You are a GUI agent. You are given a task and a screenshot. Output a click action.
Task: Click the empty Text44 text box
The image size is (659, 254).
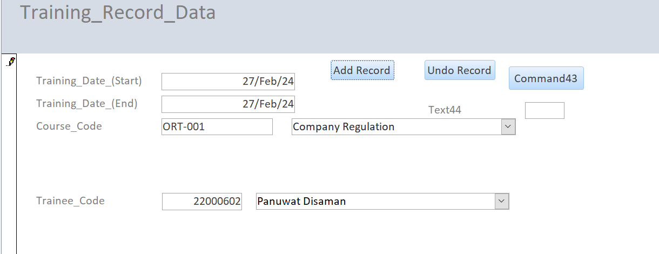pos(544,110)
